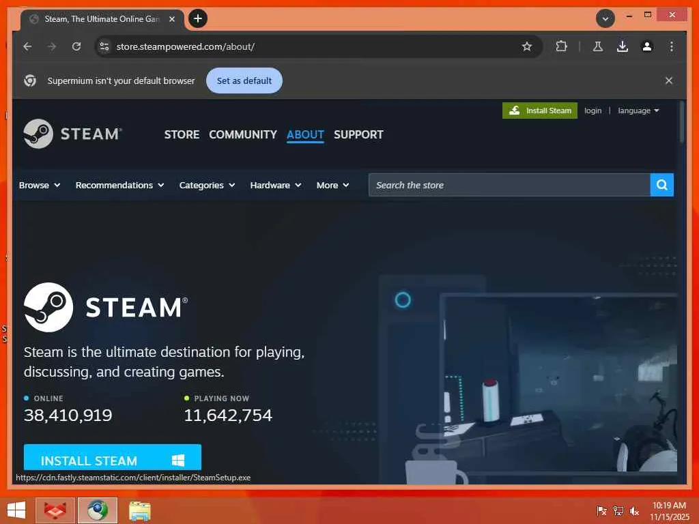The height and width of the screenshot is (524, 699).
Task: Open the tab search dropdown arrow
Action: [x=605, y=18]
